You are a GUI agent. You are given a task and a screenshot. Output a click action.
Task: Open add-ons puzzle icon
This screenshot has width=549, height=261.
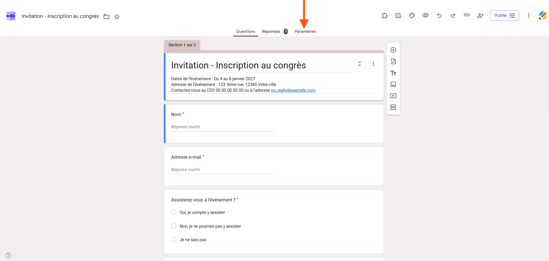385,16
